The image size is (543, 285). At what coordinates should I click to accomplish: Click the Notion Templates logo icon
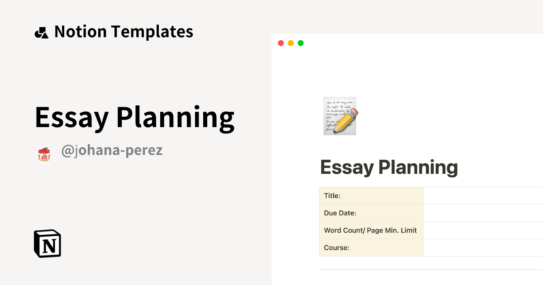pyautogui.click(x=42, y=32)
